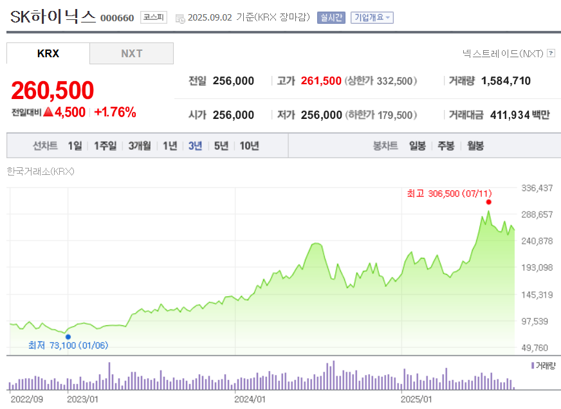Viewport: 561px width, 409px height.
Task: Select the 3개월 line chart range
Action: point(140,145)
